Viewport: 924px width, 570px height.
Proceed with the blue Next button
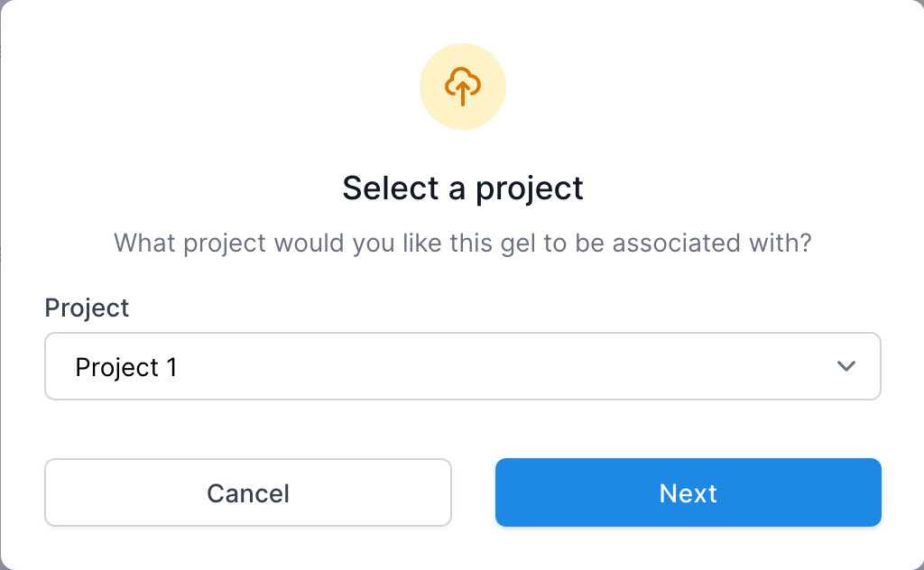point(688,492)
